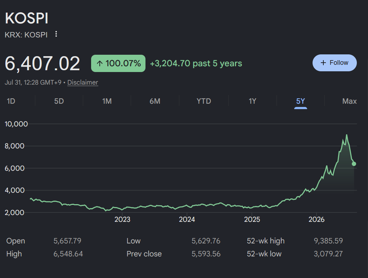Click the Prev close value 5,593.56

pyautogui.click(x=206, y=254)
